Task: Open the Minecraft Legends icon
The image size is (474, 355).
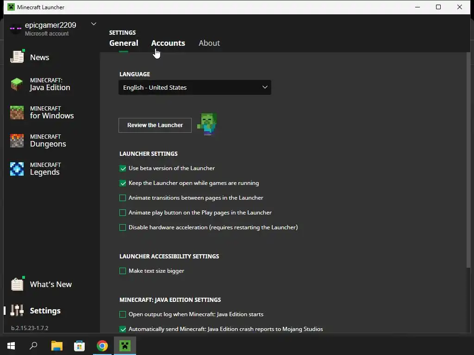Action: click(x=17, y=169)
